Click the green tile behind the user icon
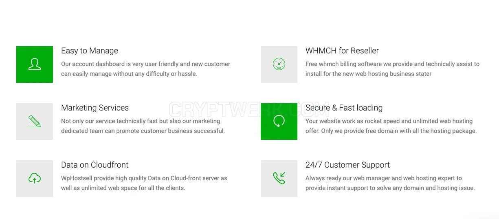This screenshot has height=219, width=499. coord(35,64)
